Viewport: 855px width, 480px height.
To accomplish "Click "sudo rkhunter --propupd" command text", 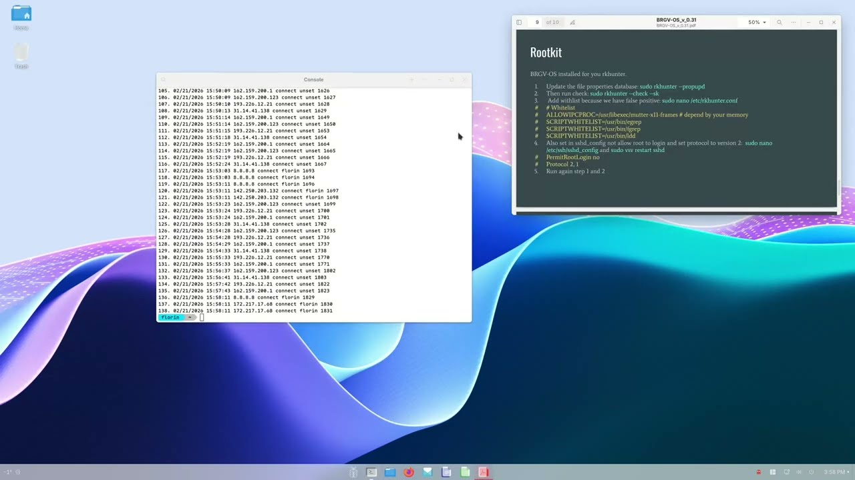I will [672, 87].
